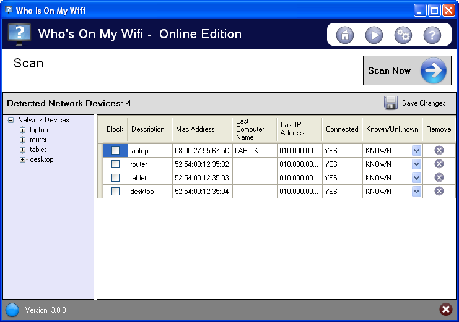Click the Save Changes floppy disk icon
This screenshot has width=459, height=322.
[x=390, y=103]
